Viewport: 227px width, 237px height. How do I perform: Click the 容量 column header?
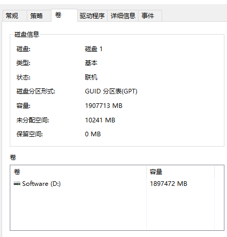180,172
